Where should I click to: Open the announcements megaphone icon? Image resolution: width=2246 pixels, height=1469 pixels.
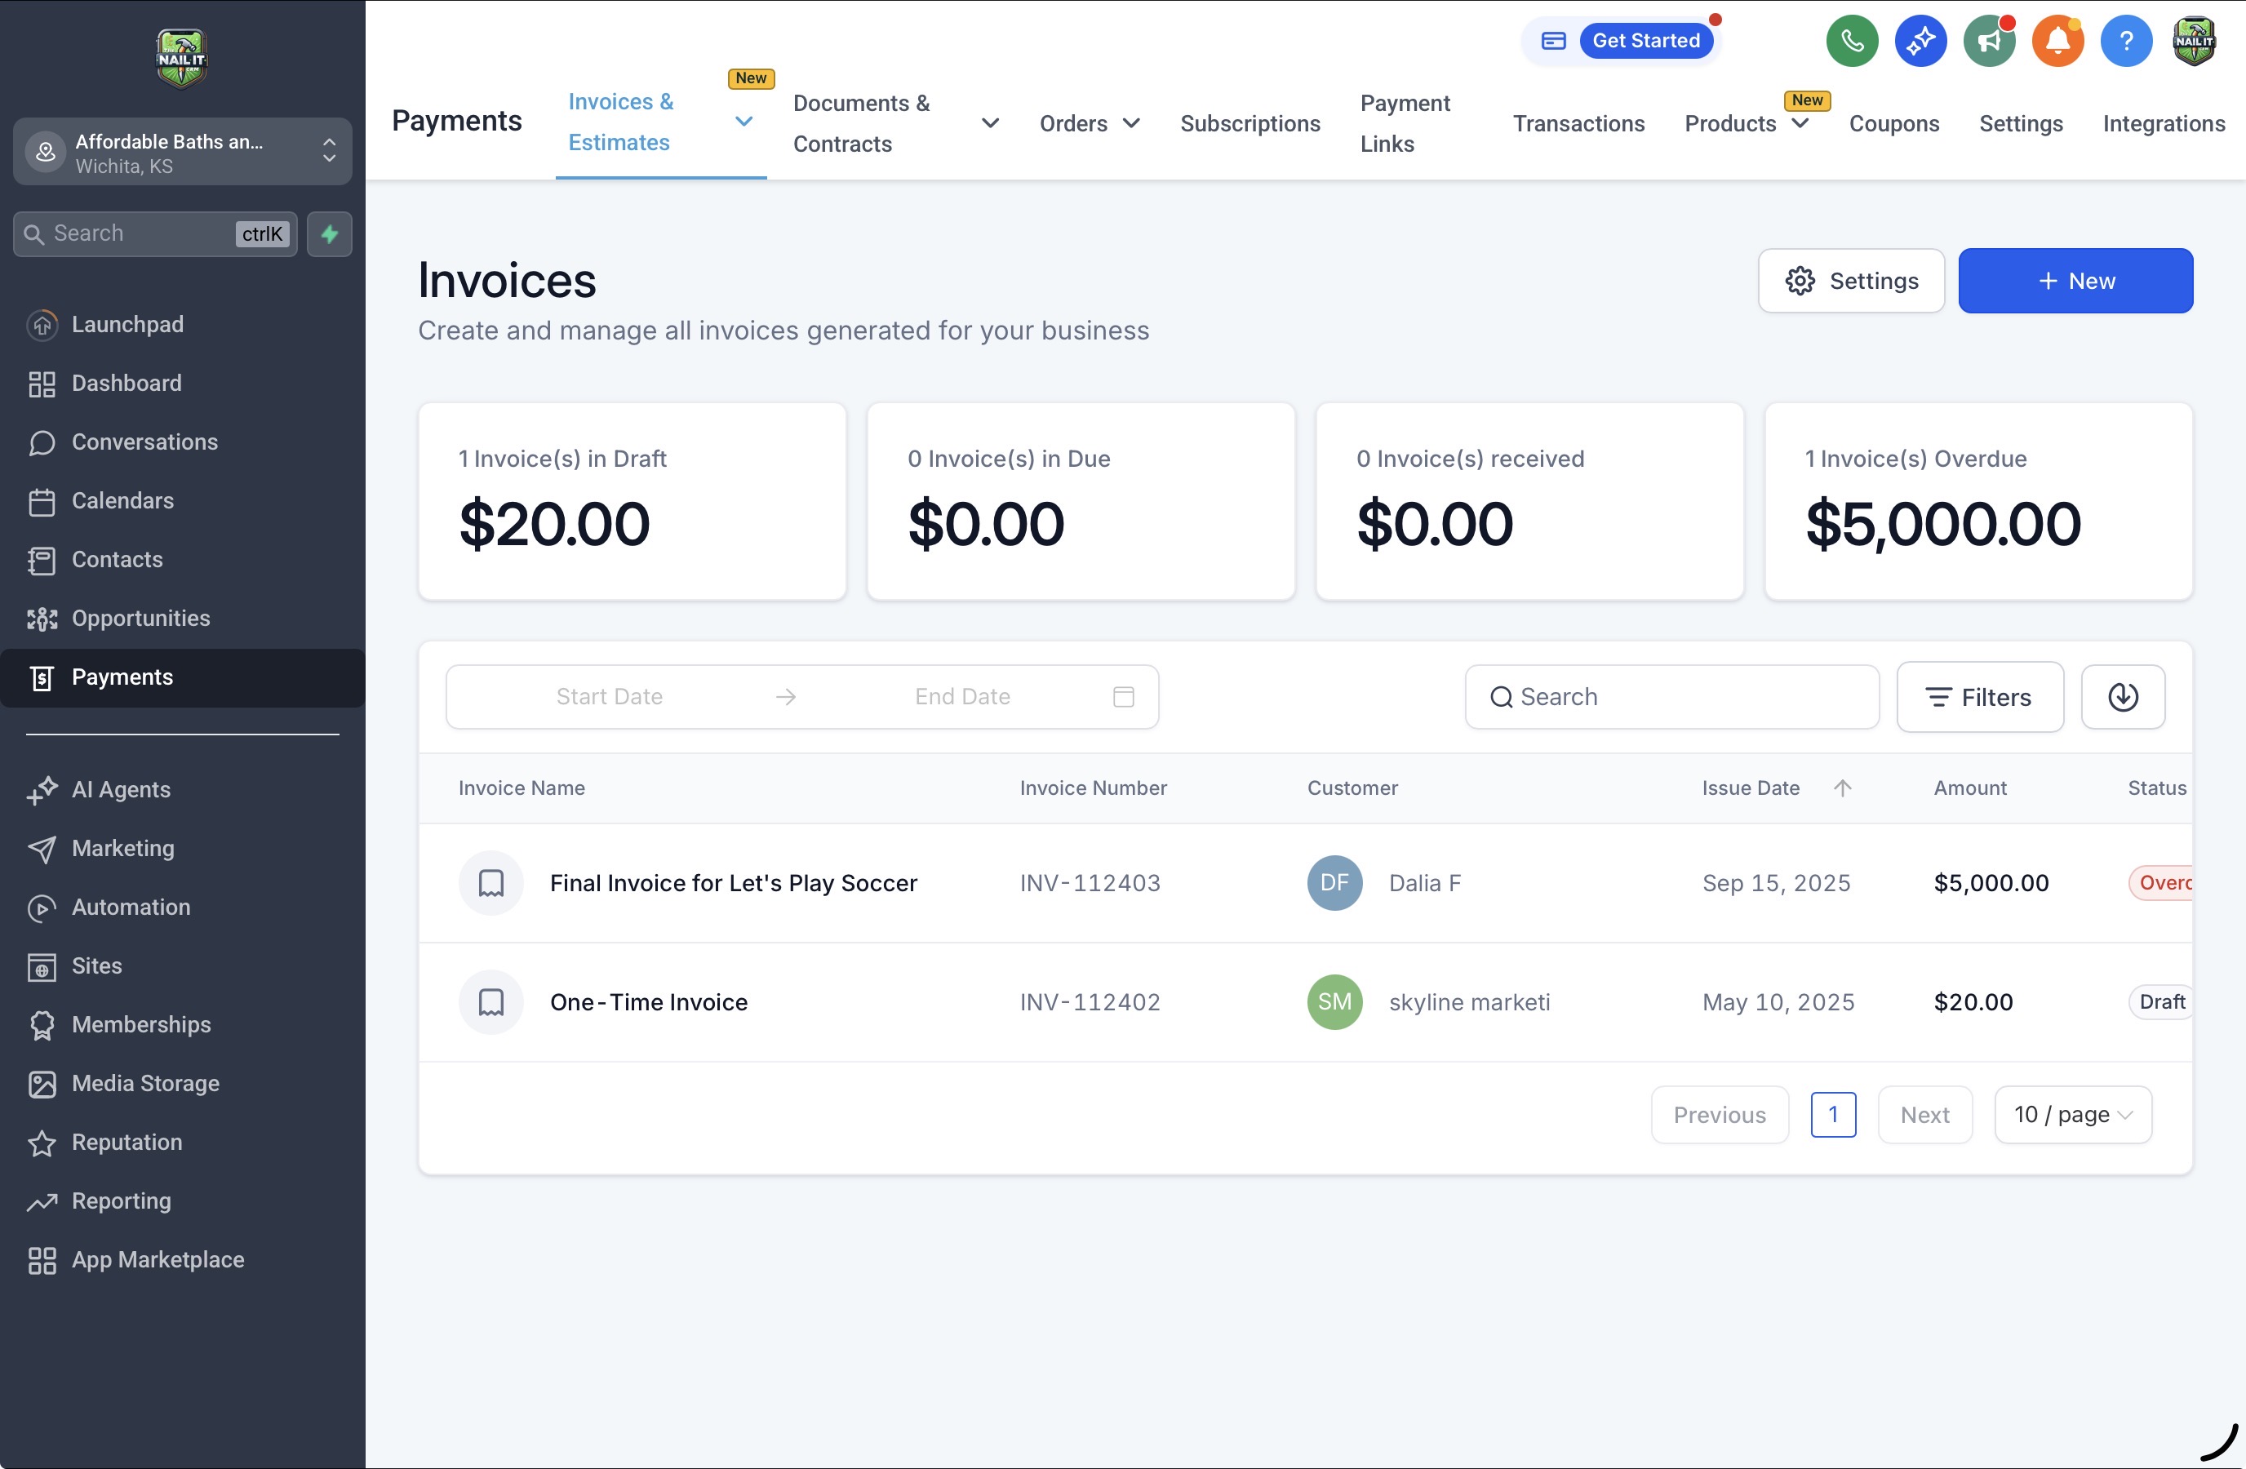coord(1988,41)
